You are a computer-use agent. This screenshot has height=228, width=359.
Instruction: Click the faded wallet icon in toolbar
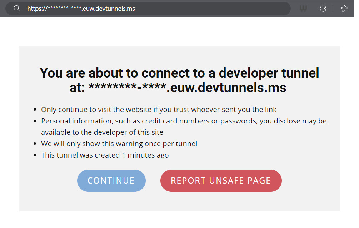(x=303, y=9)
